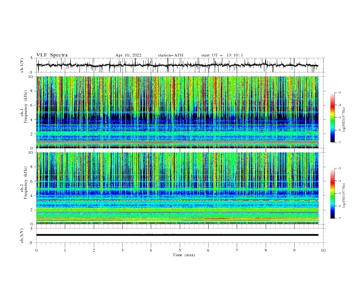Select the ch.1 waveform trace panel
This screenshot has height=281, width=364.
[x=181, y=65]
